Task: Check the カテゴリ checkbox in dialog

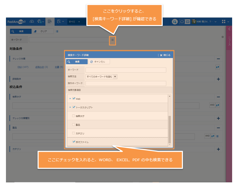Action: tap(74, 133)
